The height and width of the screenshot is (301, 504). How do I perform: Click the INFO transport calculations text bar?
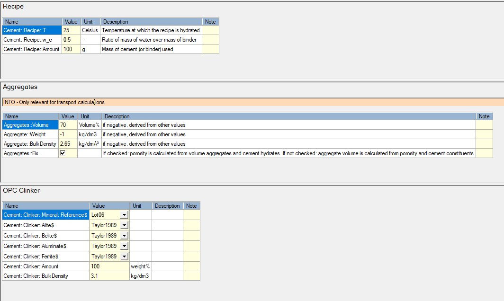(252, 102)
